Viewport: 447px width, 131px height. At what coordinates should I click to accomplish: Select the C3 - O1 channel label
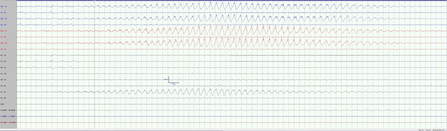tap(3, 25)
